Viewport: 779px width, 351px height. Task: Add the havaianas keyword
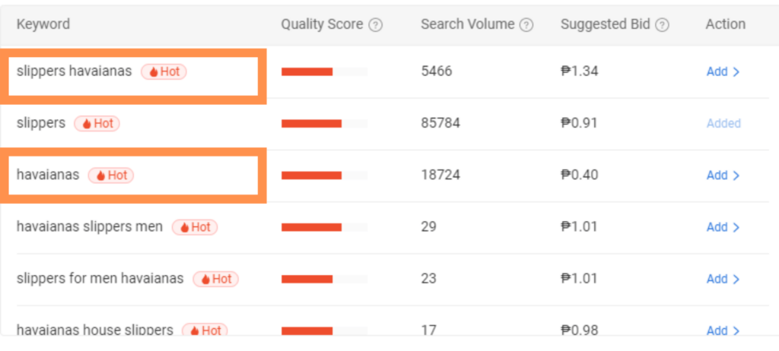click(x=723, y=175)
